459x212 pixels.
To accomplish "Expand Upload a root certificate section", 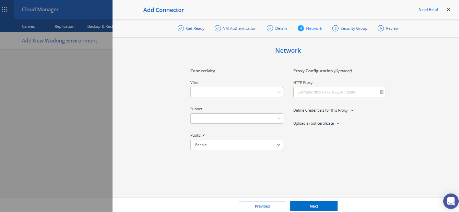I will coord(316,123).
